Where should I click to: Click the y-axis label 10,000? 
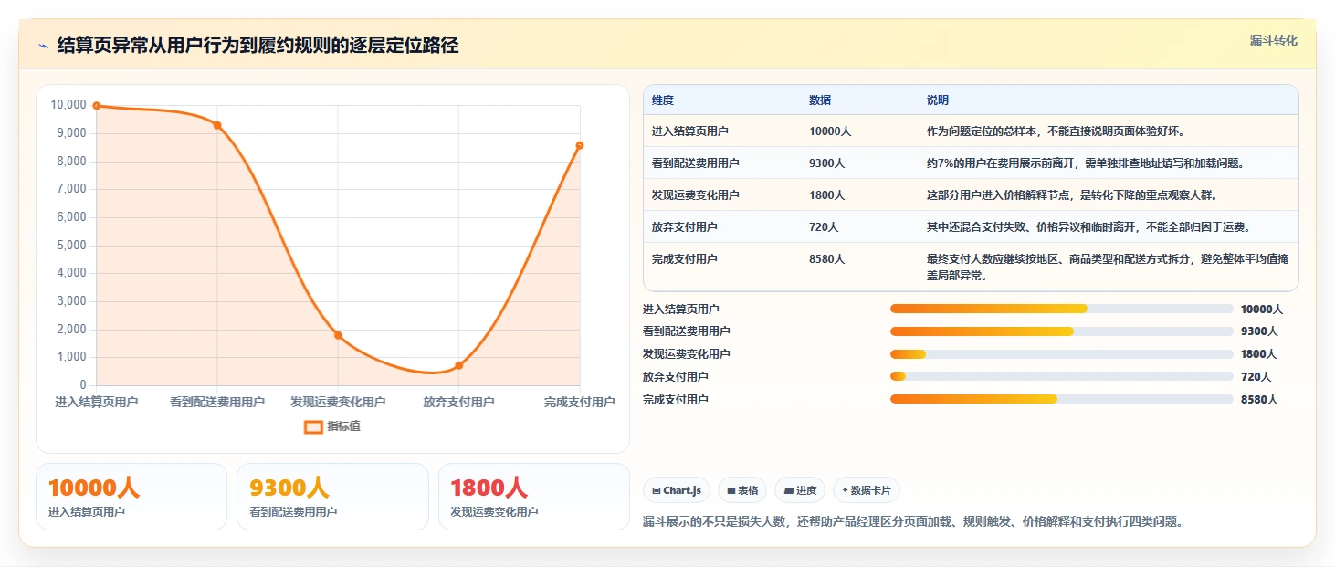[x=68, y=105]
